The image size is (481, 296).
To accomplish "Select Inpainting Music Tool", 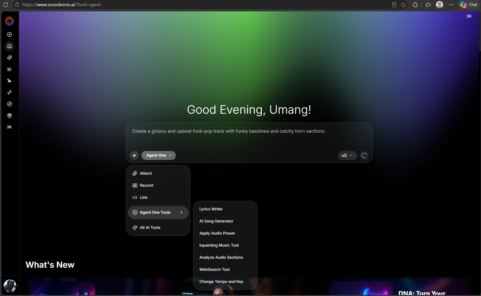I will pos(225,245).
